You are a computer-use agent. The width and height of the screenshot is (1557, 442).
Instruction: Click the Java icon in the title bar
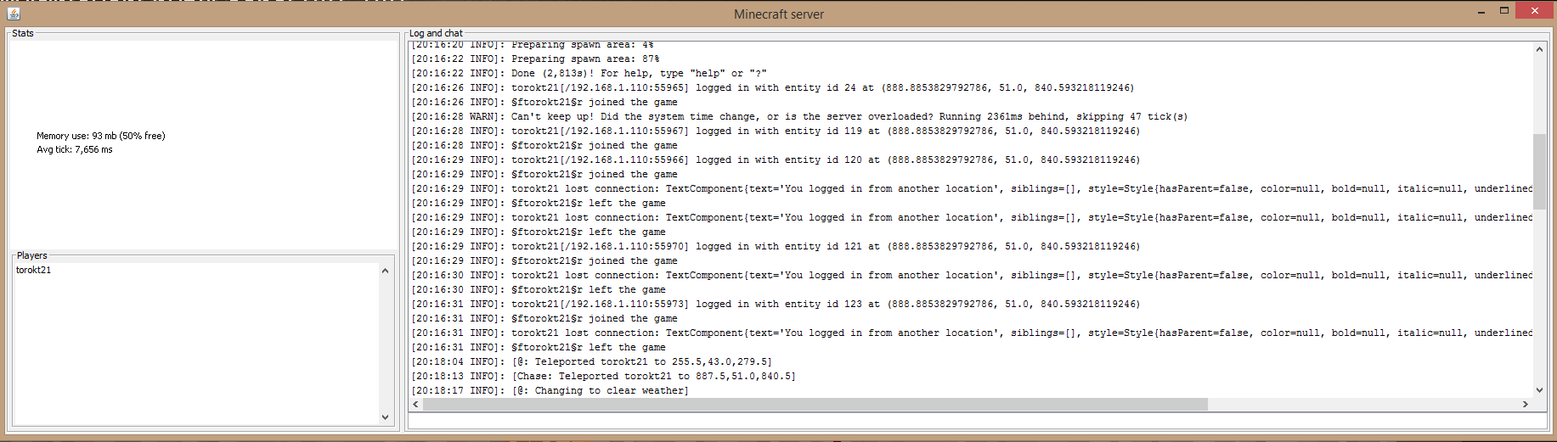[x=13, y=13]
